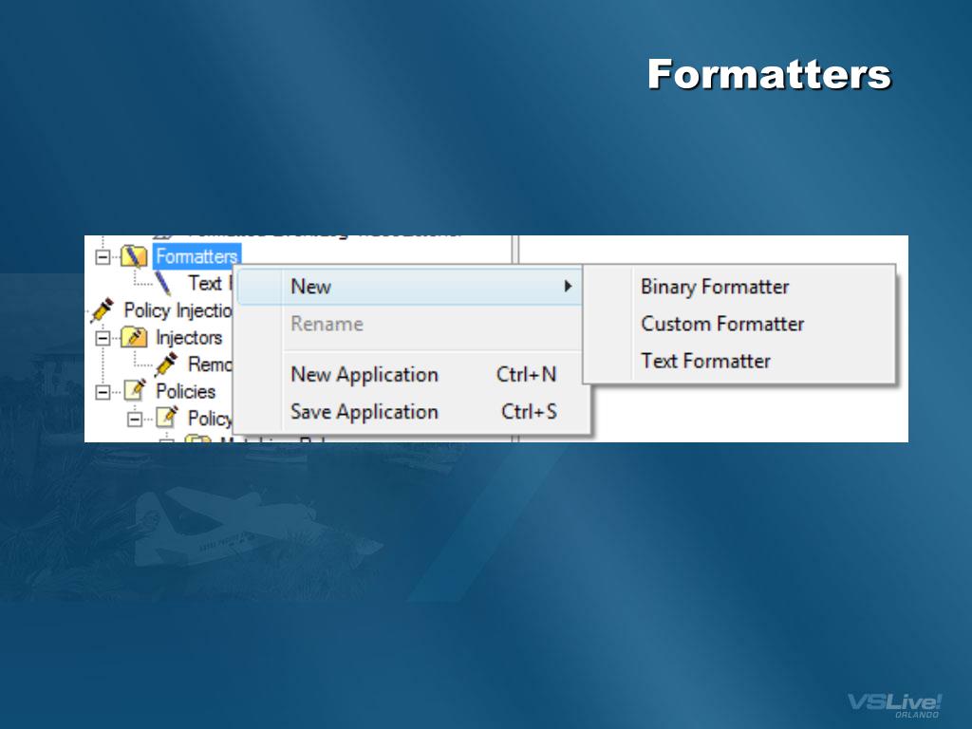This screenshot has height=729, width=972.
Task: Select the Policy Injection tree node
Action: 178,310
